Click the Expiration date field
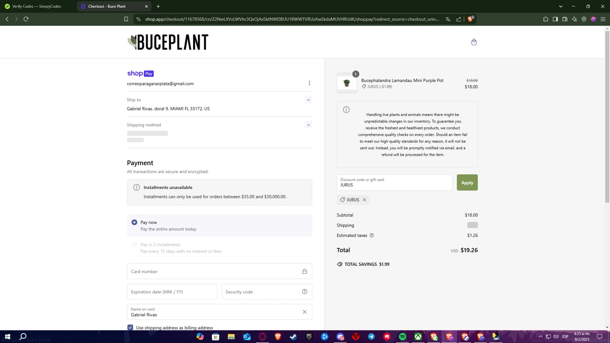Screen dimensions: 610x343 172,292
